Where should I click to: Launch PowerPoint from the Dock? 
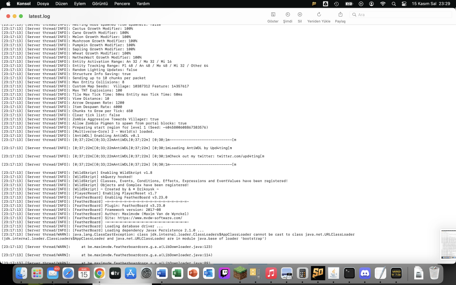(x=193, y=274)
